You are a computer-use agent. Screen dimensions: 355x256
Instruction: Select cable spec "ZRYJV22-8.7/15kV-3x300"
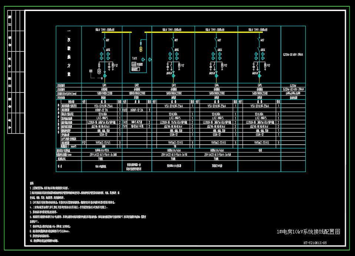pos(103,155)
